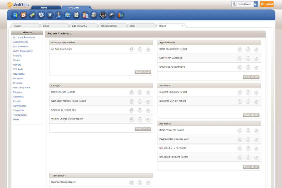Viewport: 282px width, 188px height.
Task: Open the binoculars search icon in the toolbar
Action: (x=112, y=15)
